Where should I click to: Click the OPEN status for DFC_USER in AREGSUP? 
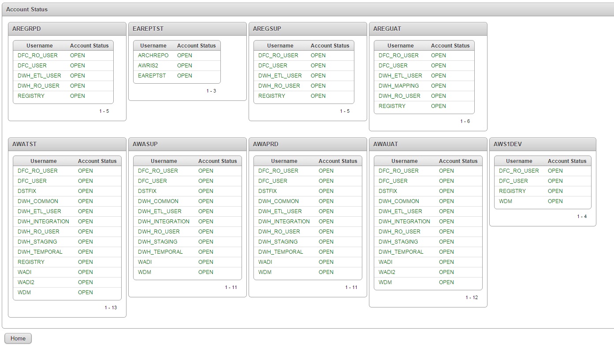(318, 65)
